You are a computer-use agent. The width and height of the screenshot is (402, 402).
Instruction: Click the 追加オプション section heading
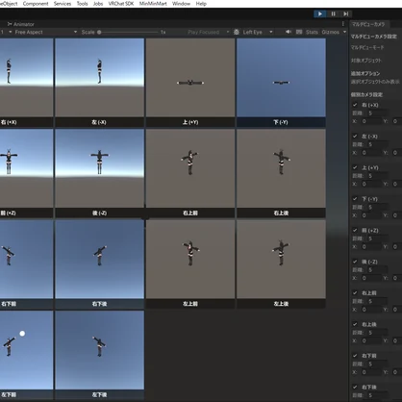click(x=365, y=73)
